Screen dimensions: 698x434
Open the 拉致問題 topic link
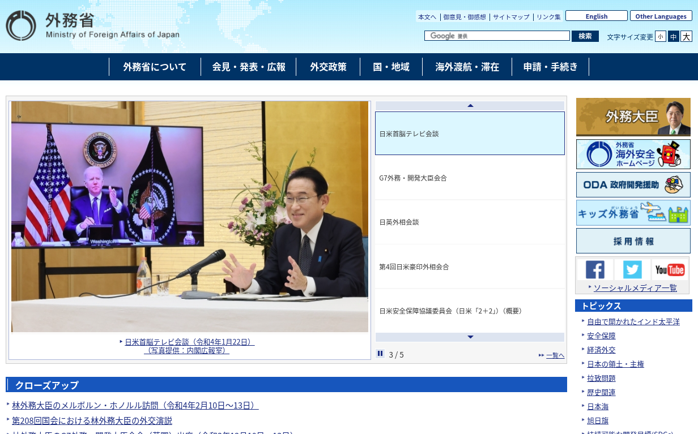pyautogui.click(x=601, y=378)
